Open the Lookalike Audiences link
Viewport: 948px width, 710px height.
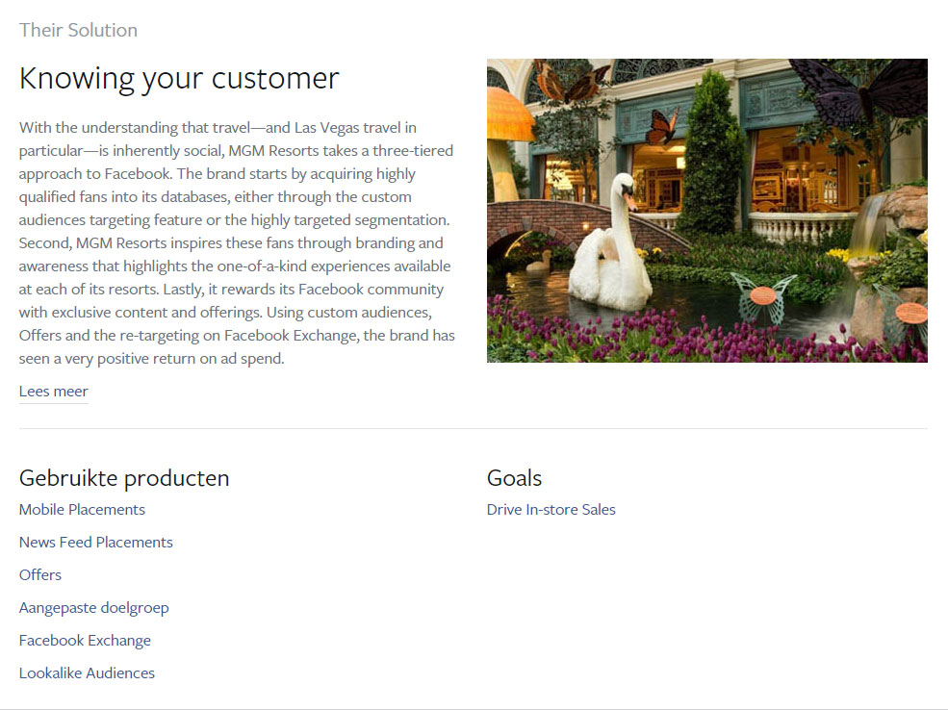pos(87,673)
